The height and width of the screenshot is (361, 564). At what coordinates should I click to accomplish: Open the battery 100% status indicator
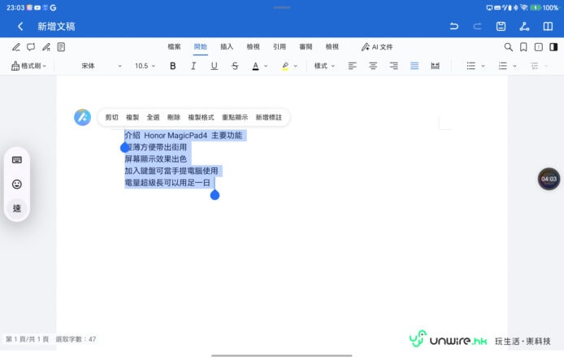coord(544,7)
